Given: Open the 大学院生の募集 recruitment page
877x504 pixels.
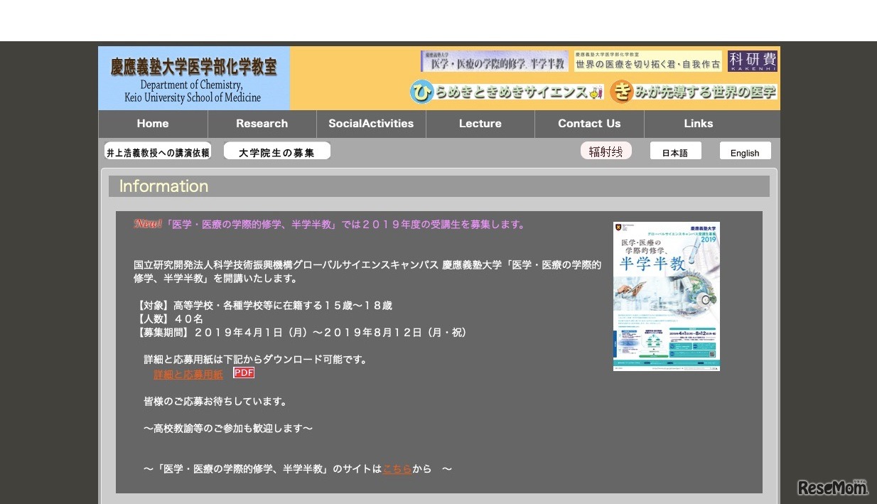Looking at the screenshot, I should (276, 151).
